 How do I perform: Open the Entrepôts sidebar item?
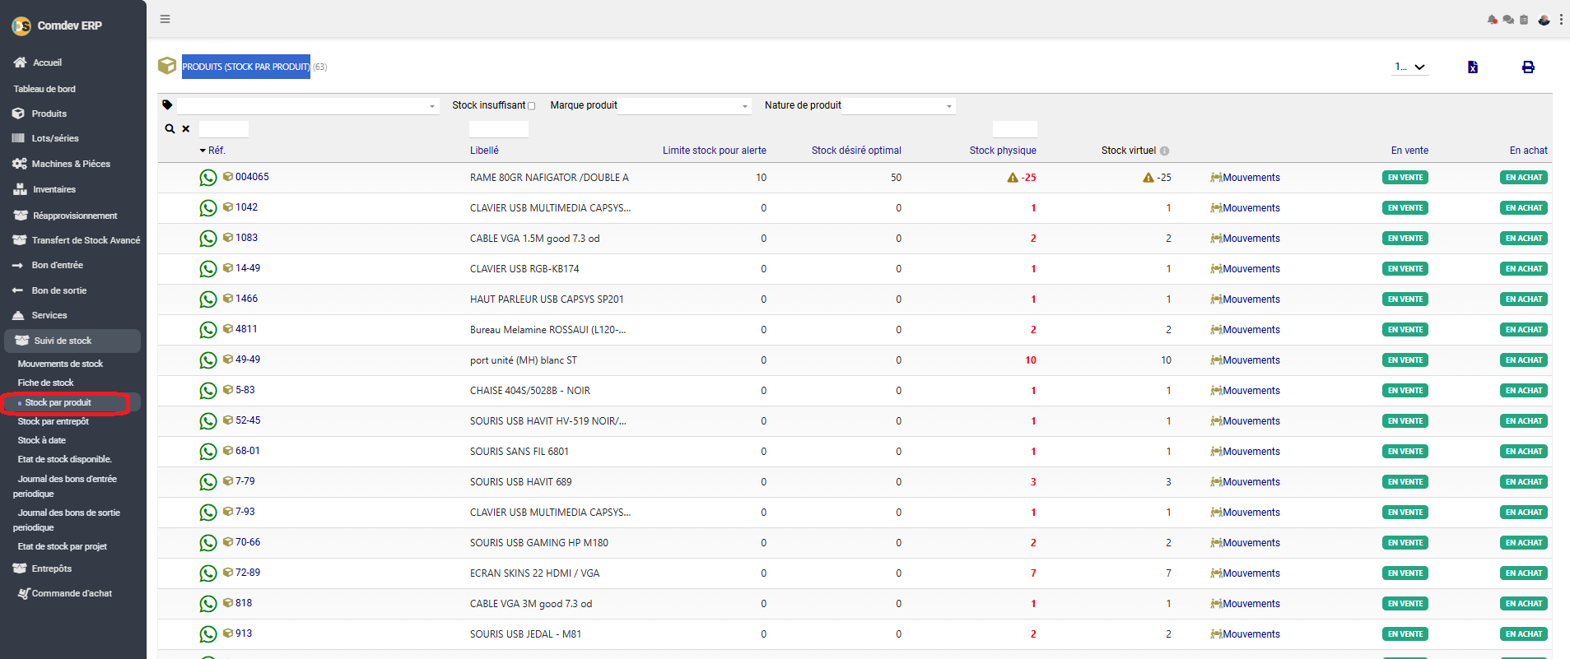[51, 569]
